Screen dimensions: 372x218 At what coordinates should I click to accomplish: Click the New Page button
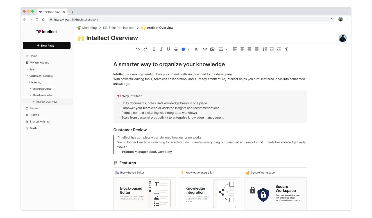(47, 46)
